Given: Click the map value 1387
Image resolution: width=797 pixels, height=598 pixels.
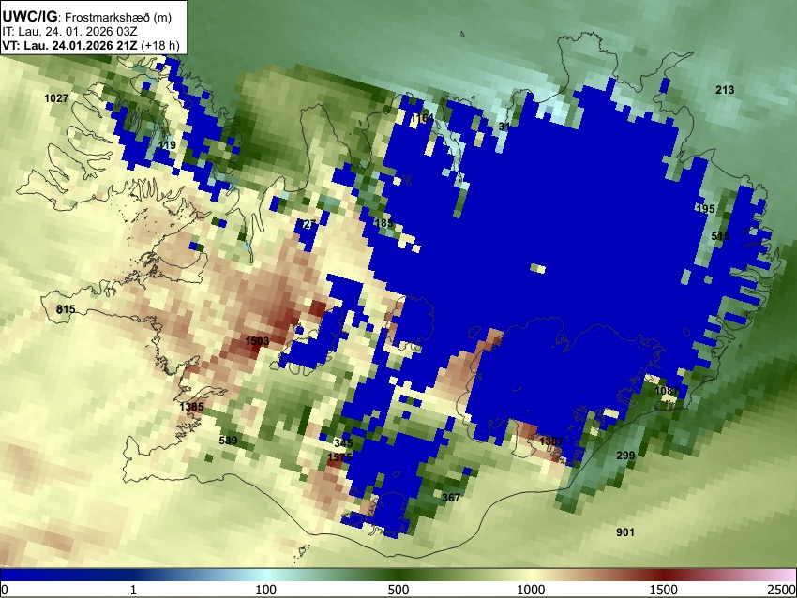Looking at the screenshot, I should (x=551, y=441).
